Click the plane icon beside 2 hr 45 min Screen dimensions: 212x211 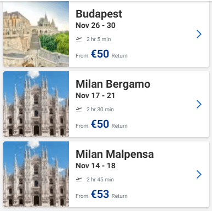click(79, 179)
